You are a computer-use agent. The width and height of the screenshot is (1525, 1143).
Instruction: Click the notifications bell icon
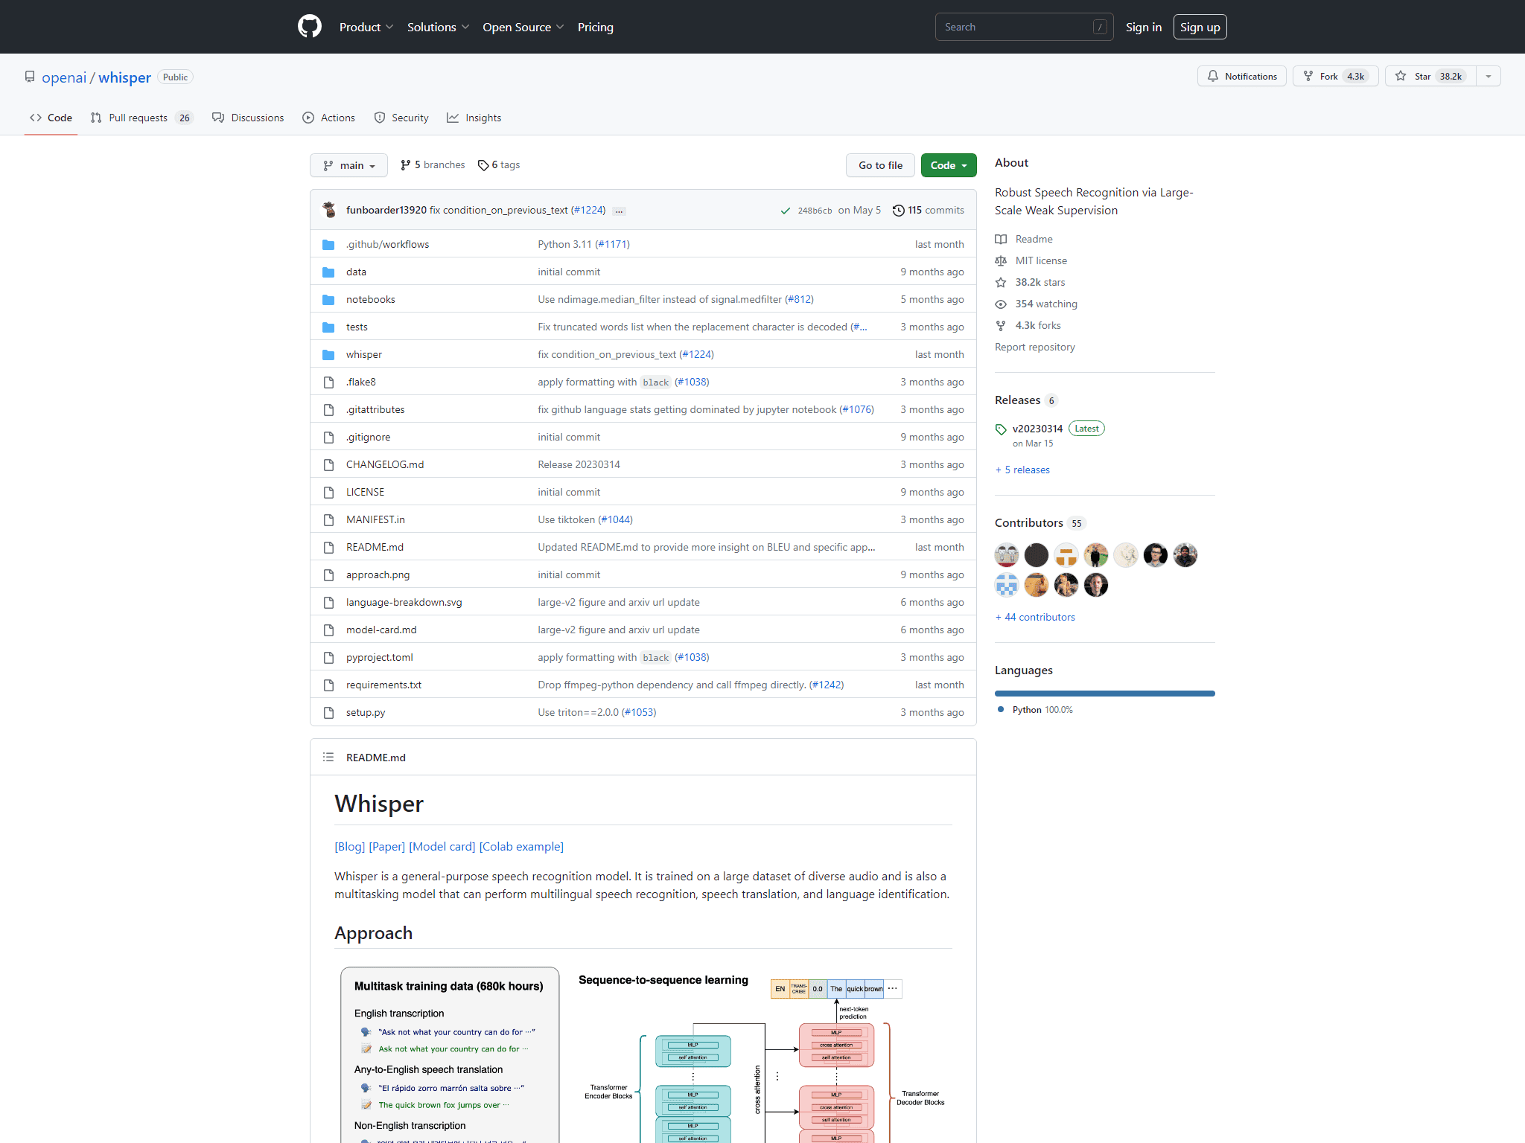click(1213, 76)
